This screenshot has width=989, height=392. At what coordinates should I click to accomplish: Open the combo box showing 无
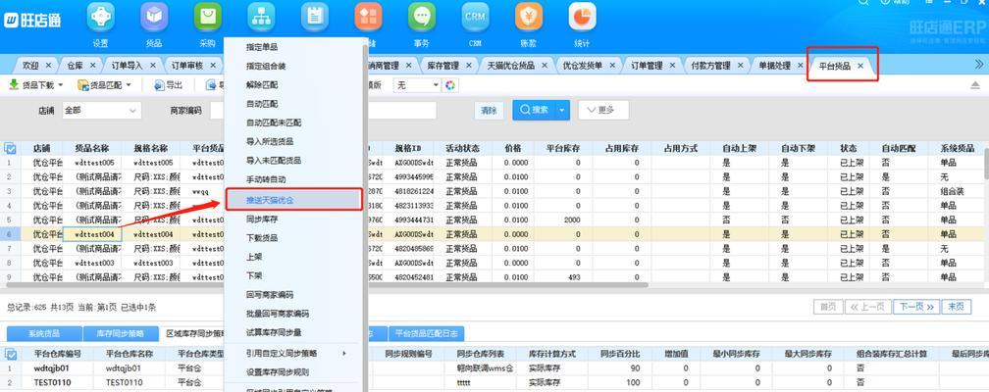[x=417, y=85]
